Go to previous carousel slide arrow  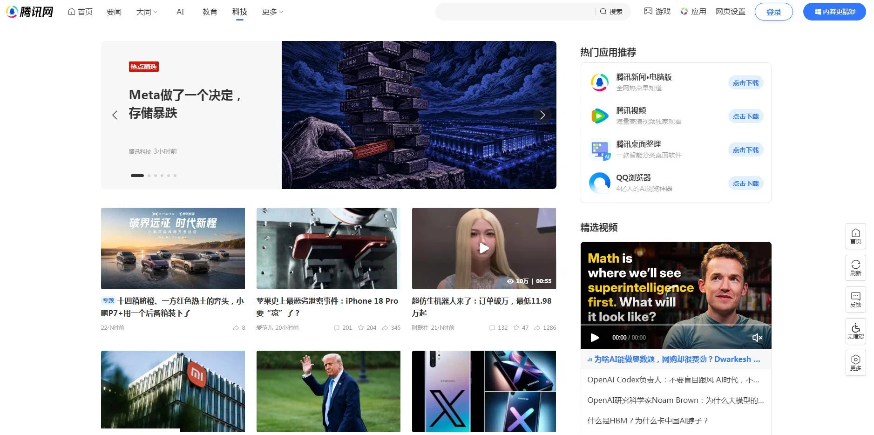tap(115, 115)
